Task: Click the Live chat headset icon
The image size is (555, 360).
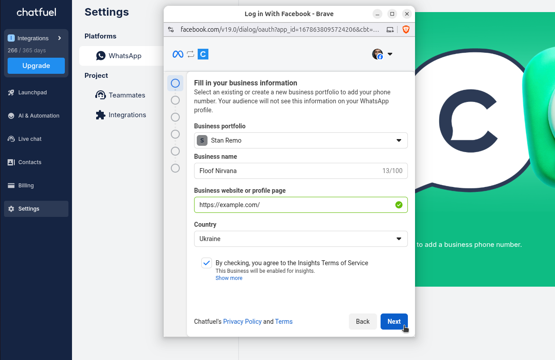Action: pos(11,139)
